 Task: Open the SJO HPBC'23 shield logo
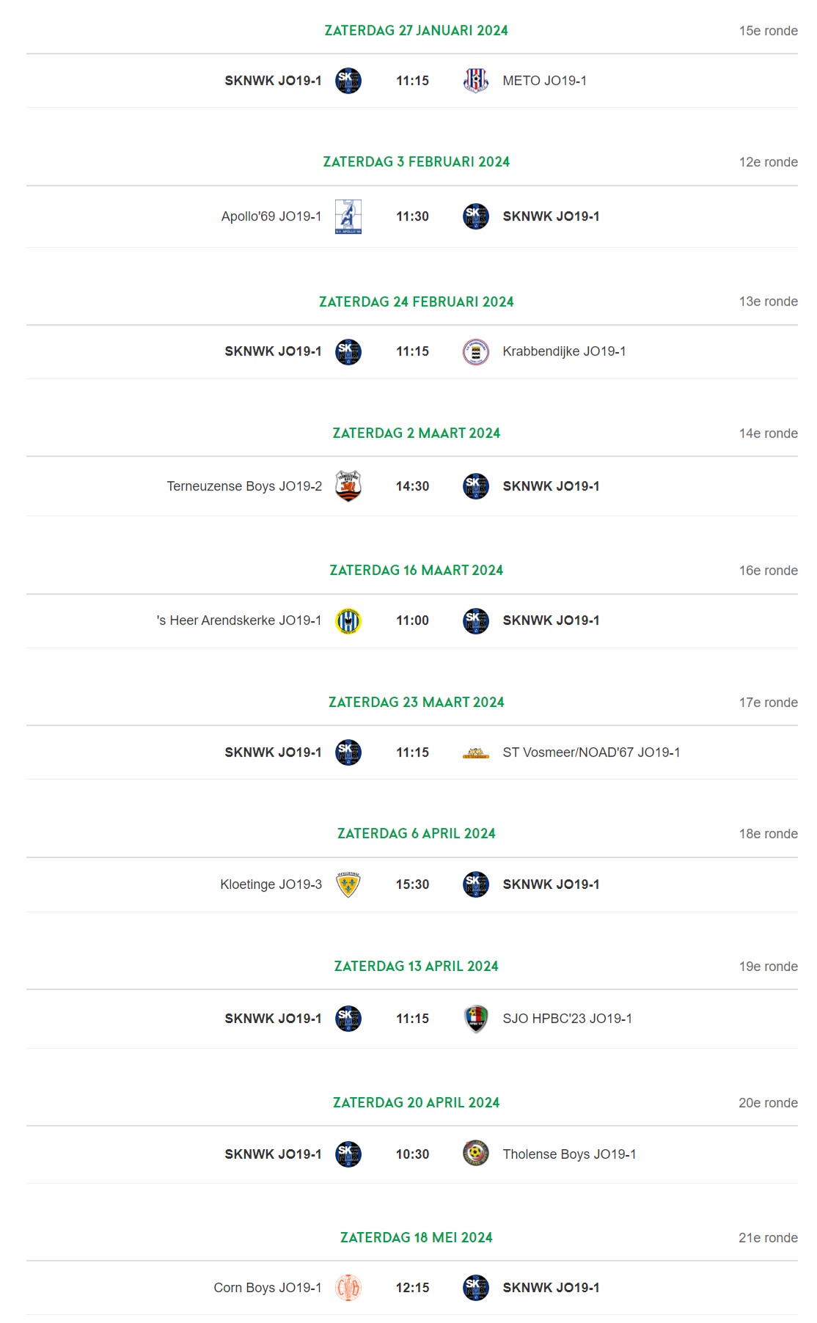tap(476, 1019)
